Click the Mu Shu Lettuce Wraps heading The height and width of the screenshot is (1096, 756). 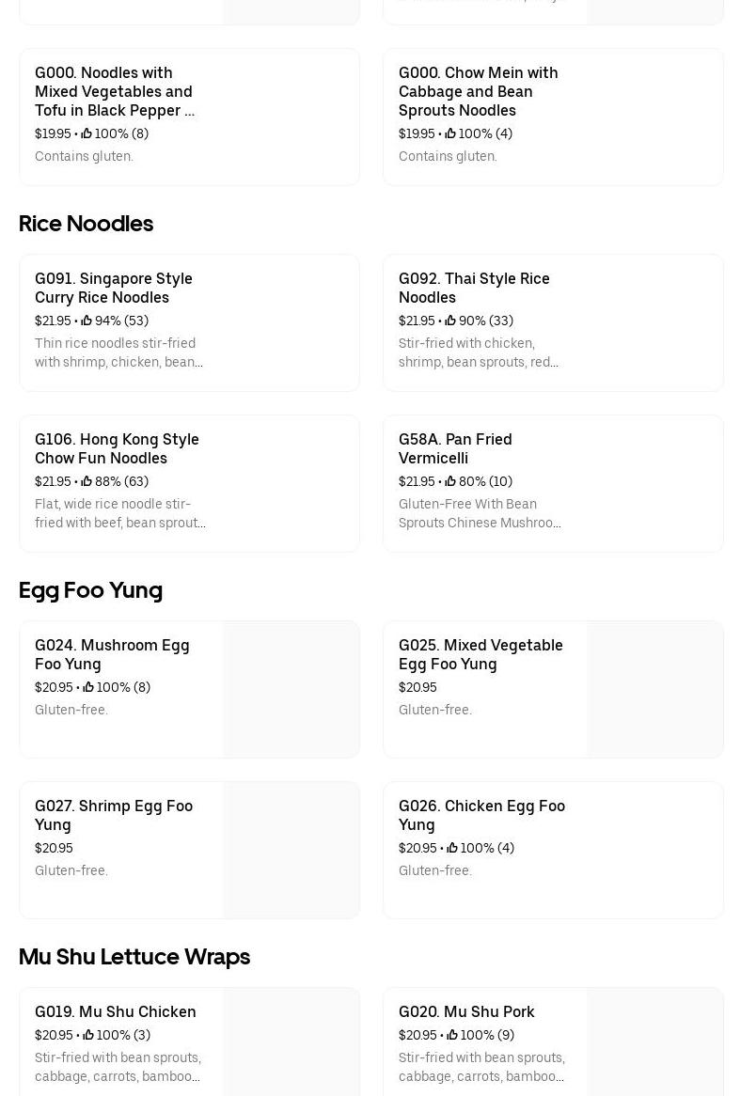134,957
